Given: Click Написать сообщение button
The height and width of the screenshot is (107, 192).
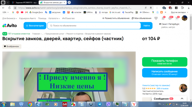Looking at the screenshot, I should [164, 73].
